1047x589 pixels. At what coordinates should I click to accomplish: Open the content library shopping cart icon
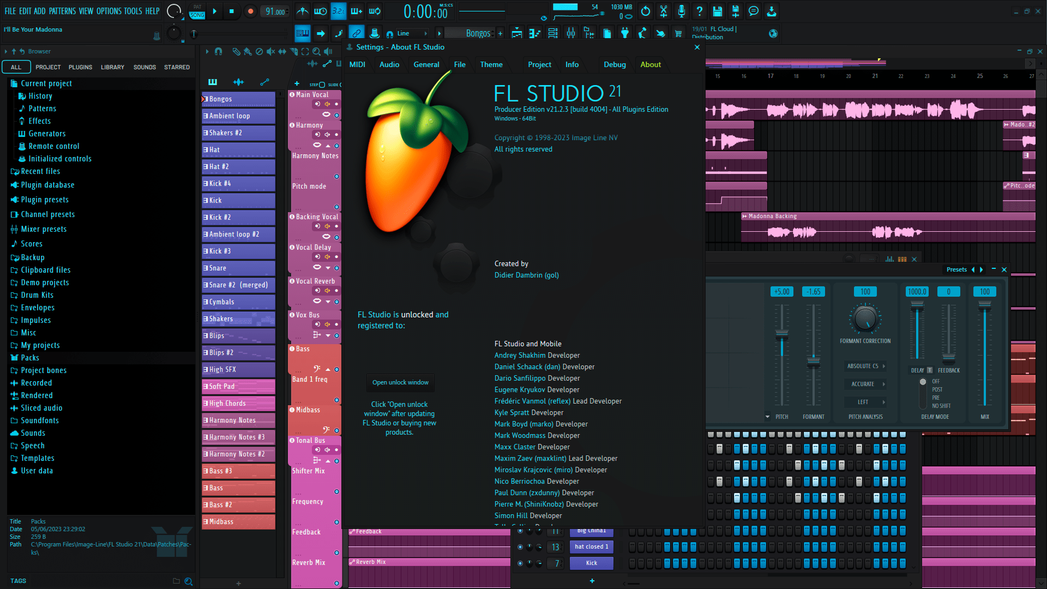pos(678,34)
